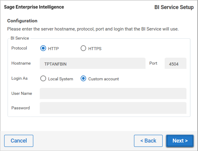Click the Configuration heading

(x=22, y=21)
